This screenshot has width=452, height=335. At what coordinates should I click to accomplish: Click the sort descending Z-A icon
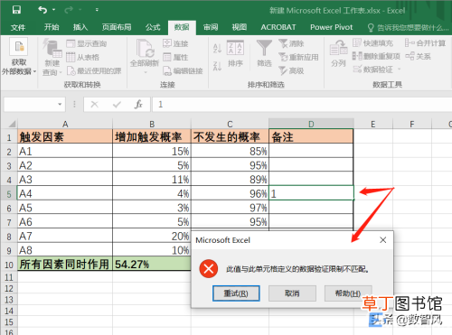point(217,66)
